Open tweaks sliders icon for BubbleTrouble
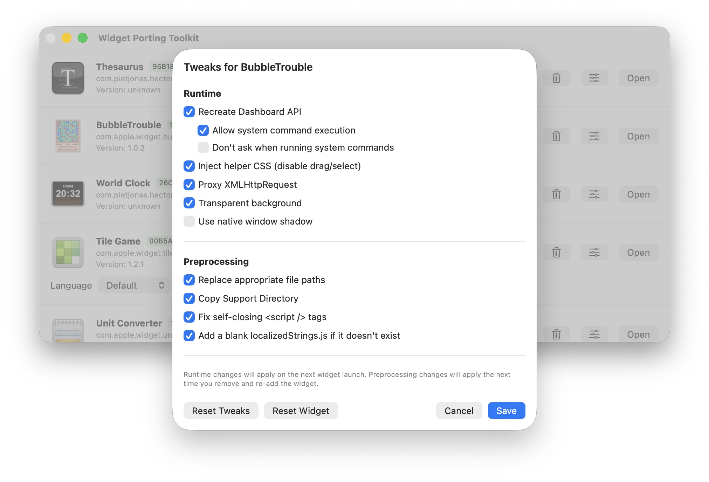 [594, 136]
